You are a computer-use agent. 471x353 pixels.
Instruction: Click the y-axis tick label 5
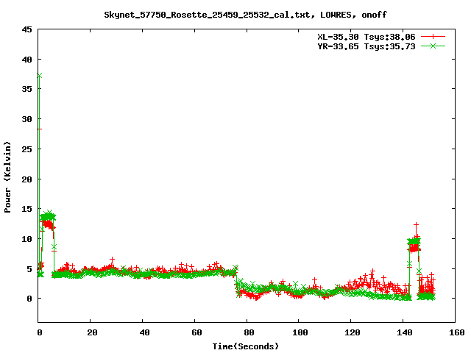29,268
